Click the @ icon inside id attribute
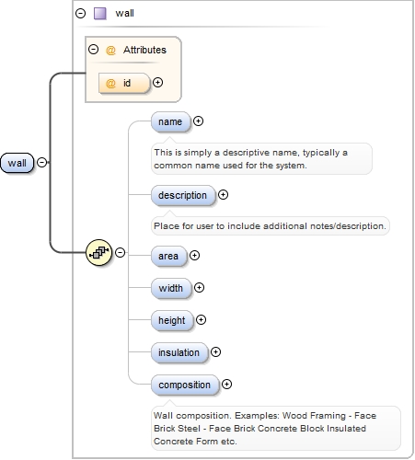This screenshot has width=415, height=460. tap(110, 83)
